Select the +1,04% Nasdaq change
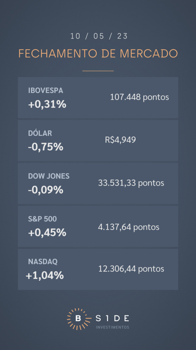Image resolution: width=196 pixels, height=350 pixels. click(45, 276)
